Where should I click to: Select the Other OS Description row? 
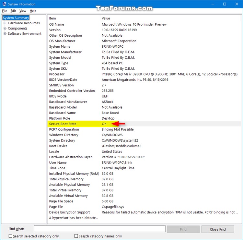point(144,35)
